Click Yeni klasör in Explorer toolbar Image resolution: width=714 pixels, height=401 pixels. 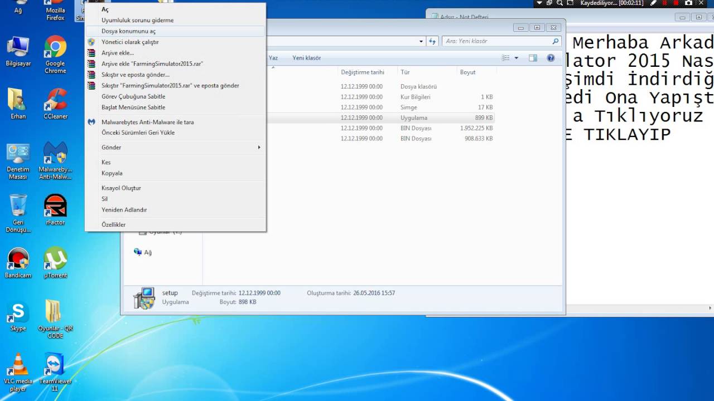pos(306,58)
